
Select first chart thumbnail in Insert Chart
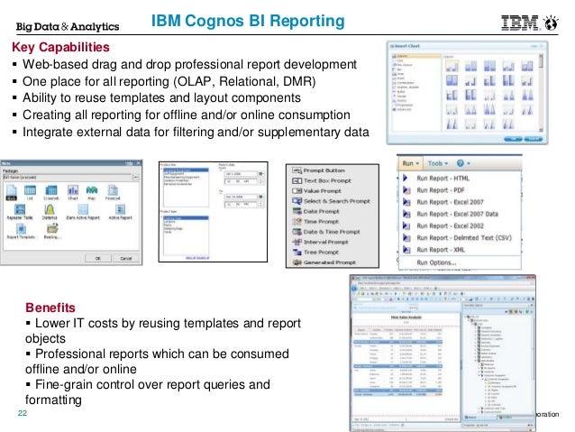(452, 66)
